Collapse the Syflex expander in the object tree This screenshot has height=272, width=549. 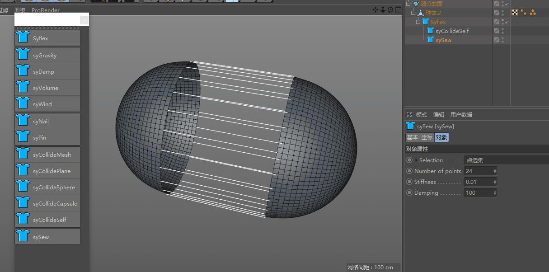point(418,22)
